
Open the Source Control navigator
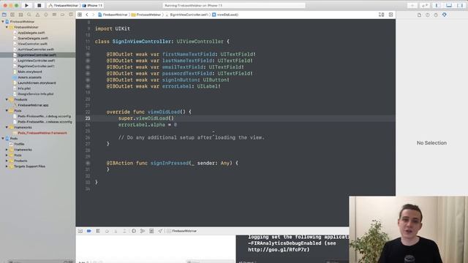[12, 15]
